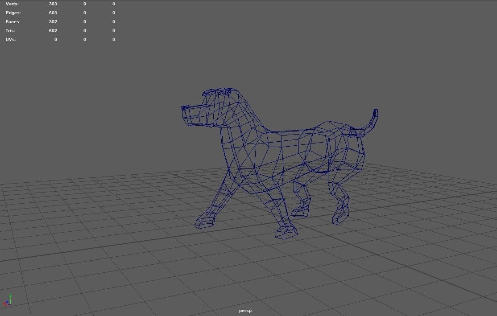The image size is (497, 316).
Task: Click the persp camera name label
Action: 245,311
